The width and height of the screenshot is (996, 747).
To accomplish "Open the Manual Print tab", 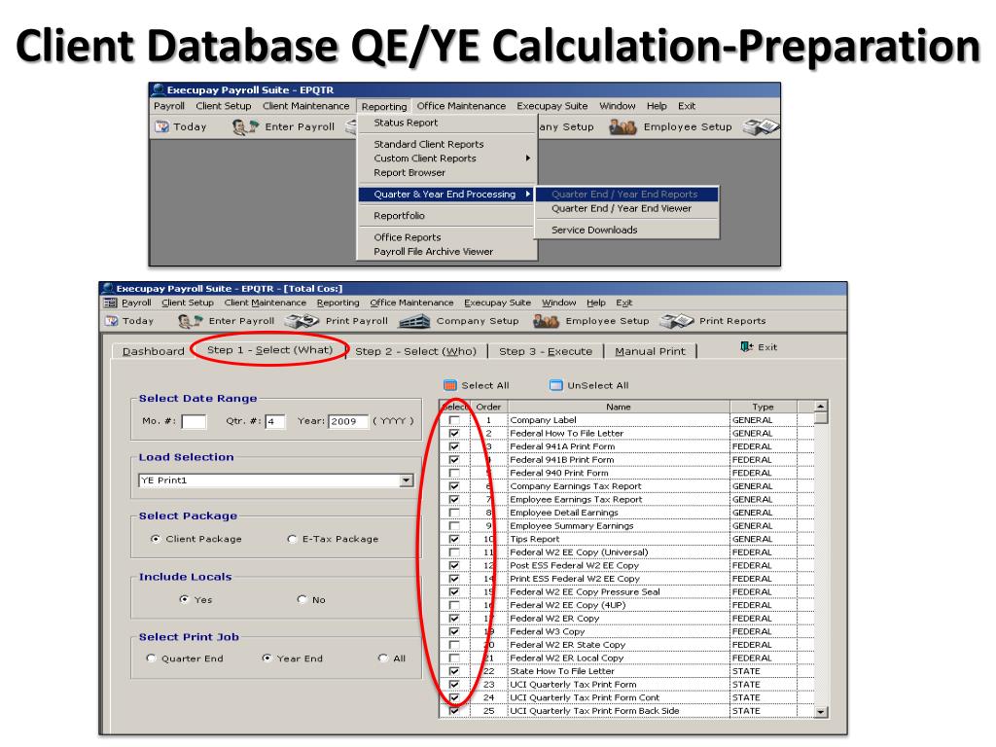I will [x=650, y=351].
